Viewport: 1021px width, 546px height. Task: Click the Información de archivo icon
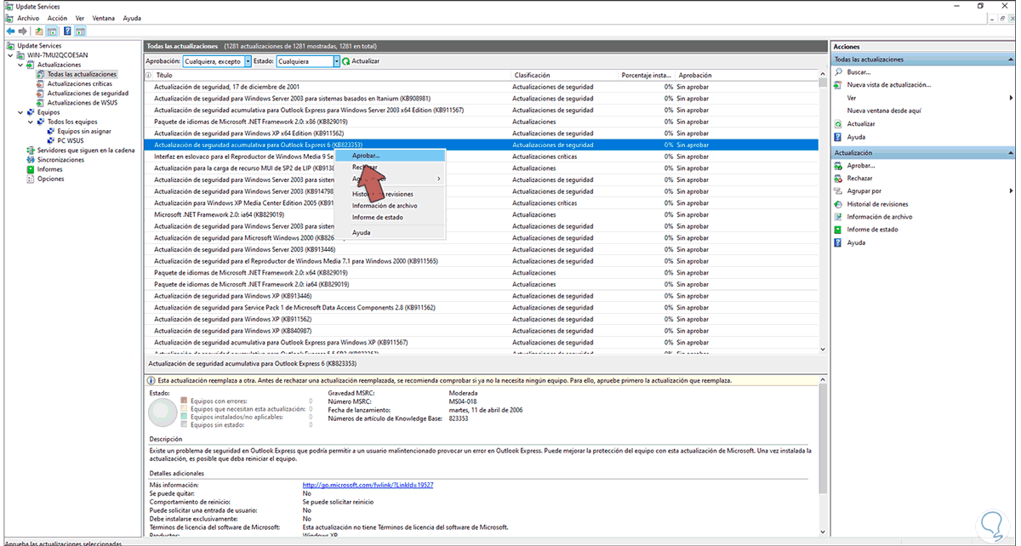[x=839, y=217]
